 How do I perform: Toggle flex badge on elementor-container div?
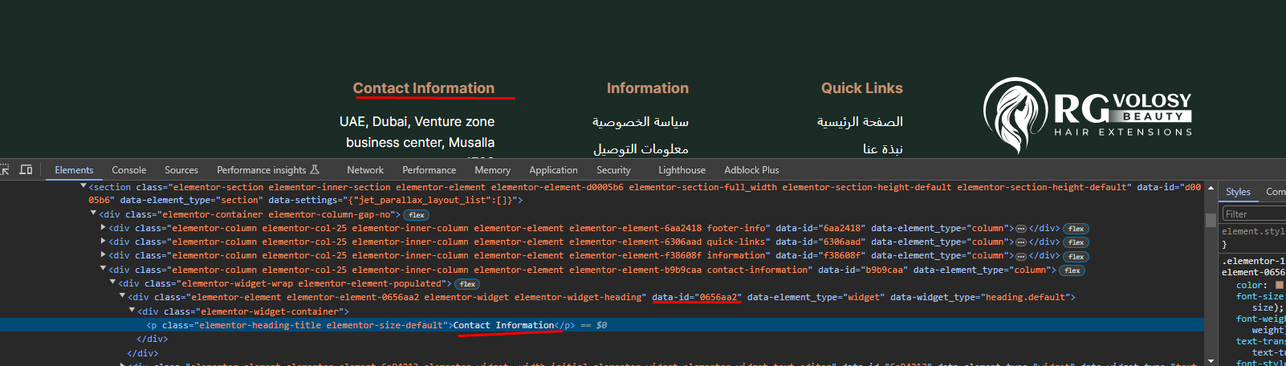point(416,215)
